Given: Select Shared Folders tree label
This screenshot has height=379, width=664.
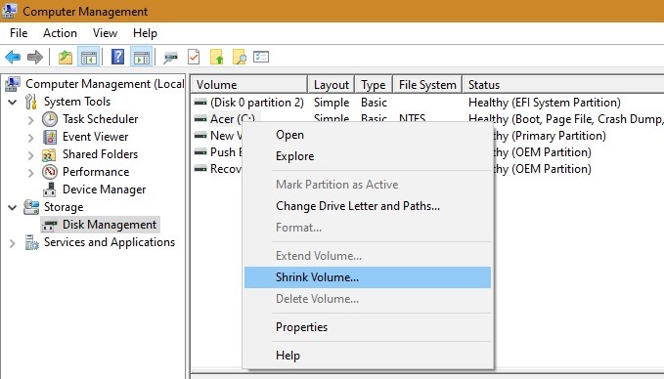Looking at the screenshot, I should pyautogui.click(x=100, y=154).
